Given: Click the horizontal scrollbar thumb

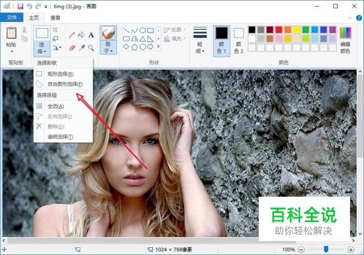Looking at the screenshot, I should 152,240.
